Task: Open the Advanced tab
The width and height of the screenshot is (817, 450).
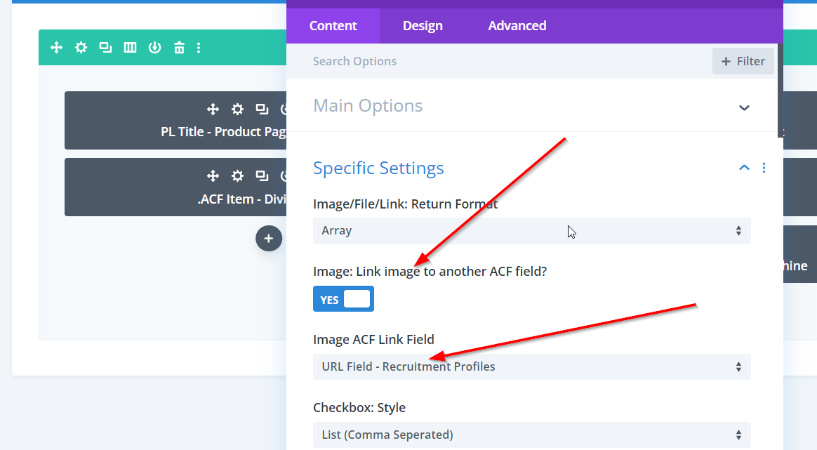Action: pos(517,26)
